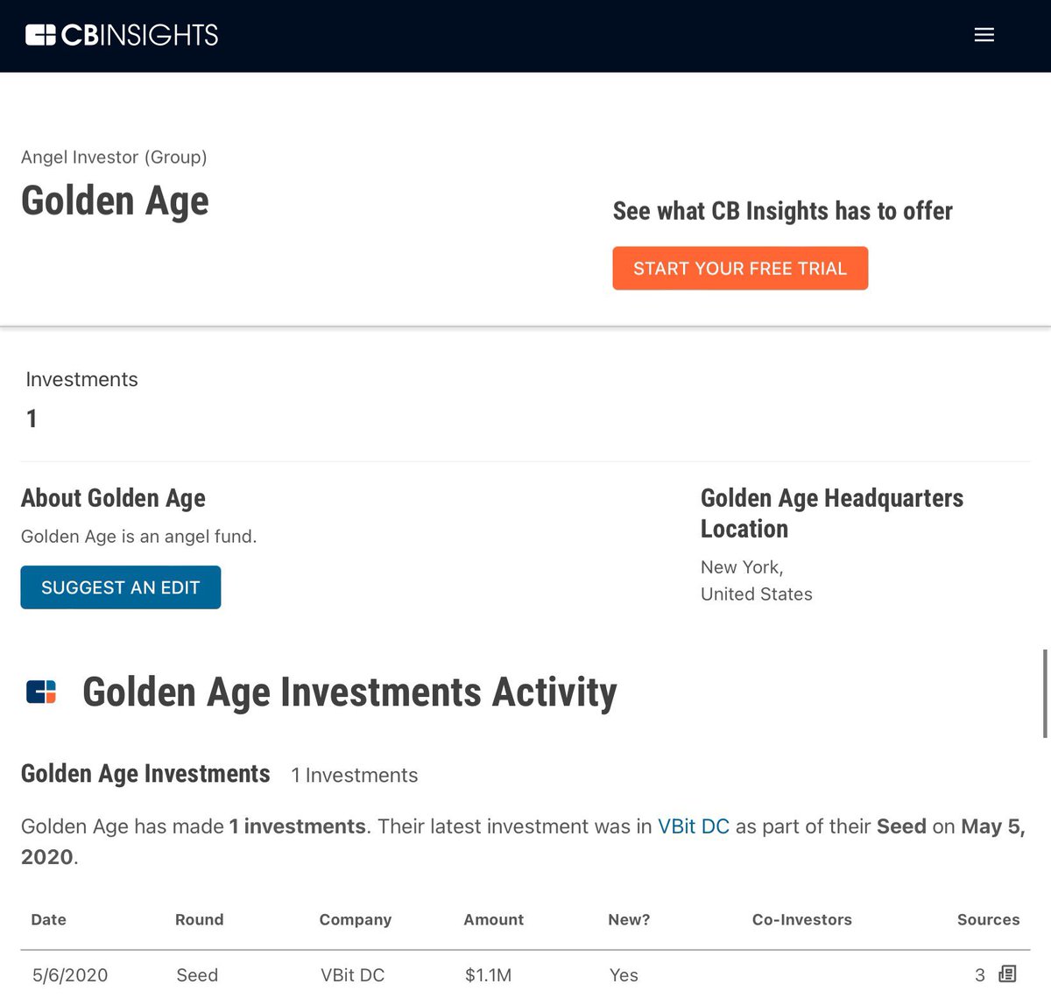Sort by Date column header
The width and height of the screenshot is (1051, 1005).
coord(49,919)
